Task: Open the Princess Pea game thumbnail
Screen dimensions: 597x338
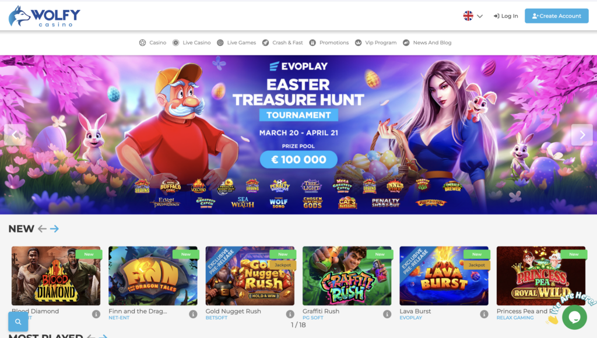Action: (540, 276)
